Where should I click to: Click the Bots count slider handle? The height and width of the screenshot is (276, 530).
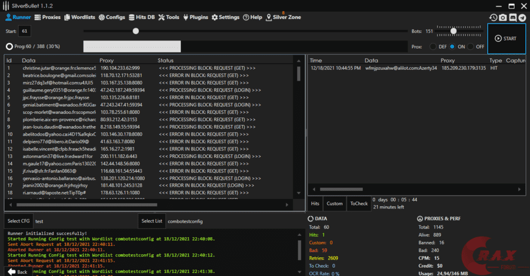tap(453, 31)
